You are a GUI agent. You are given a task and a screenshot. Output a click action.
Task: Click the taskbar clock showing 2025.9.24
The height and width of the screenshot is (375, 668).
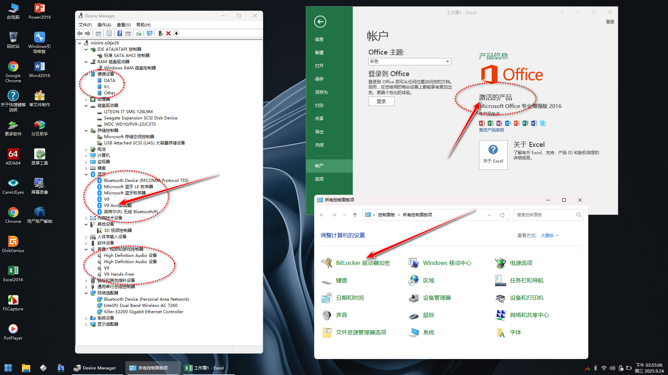coord(649,368)
